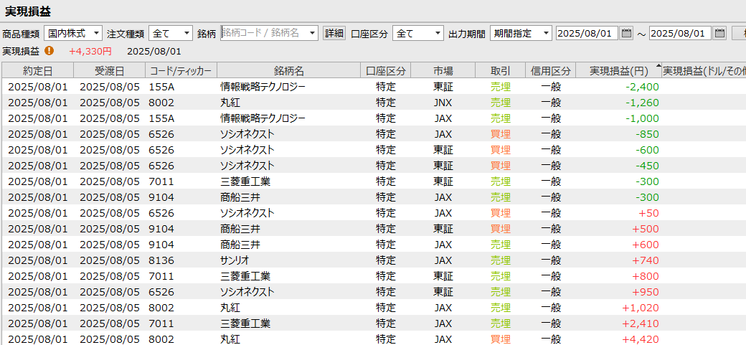Click code 8136 in the サンリオ row
The width and height of the screenshot is (746, 345).
162,260
